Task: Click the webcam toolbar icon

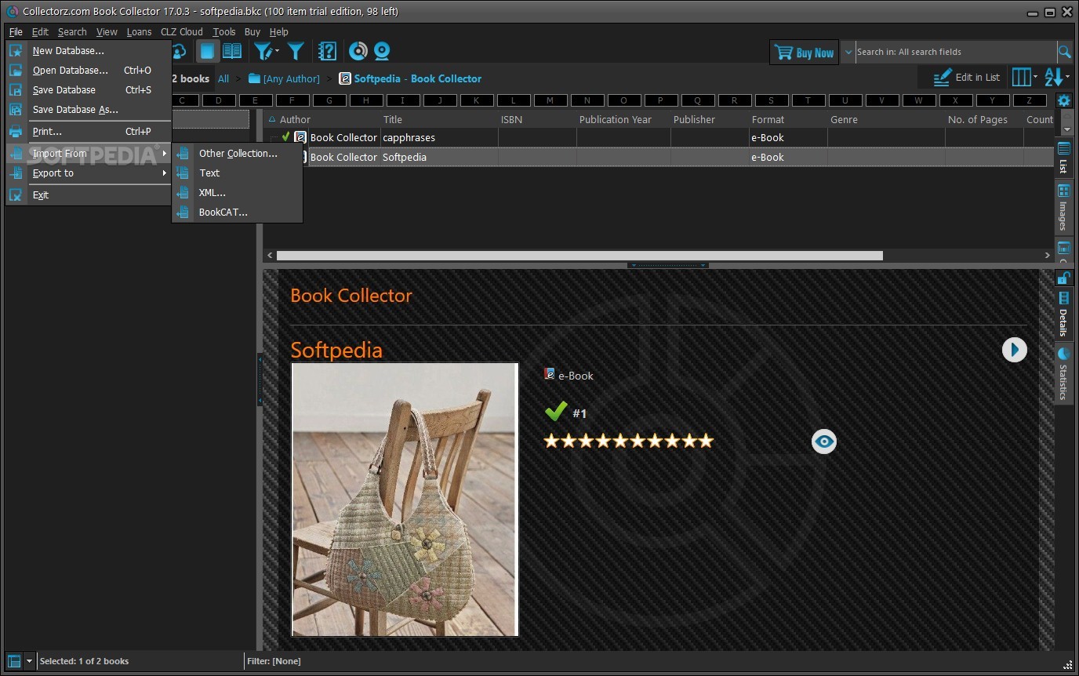Action: pos(382,51)
